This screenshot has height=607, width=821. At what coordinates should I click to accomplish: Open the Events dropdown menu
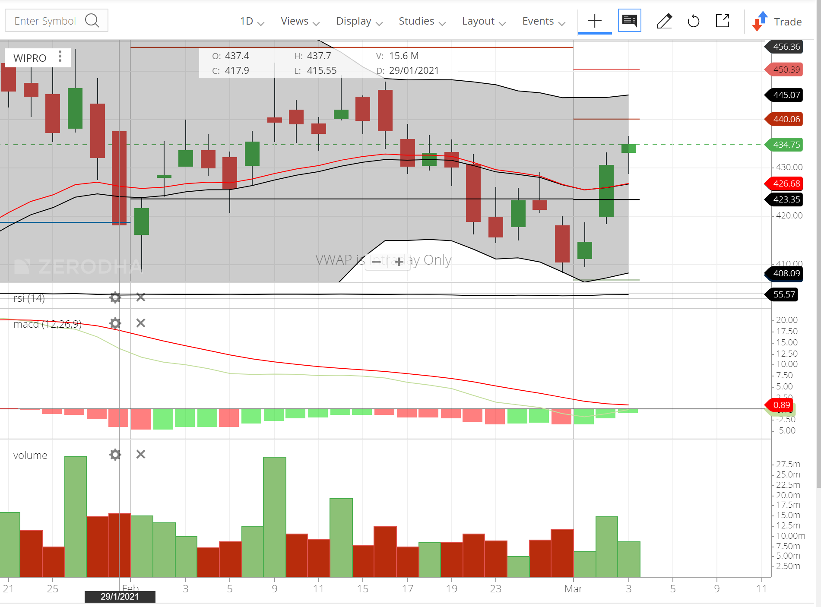544,21
